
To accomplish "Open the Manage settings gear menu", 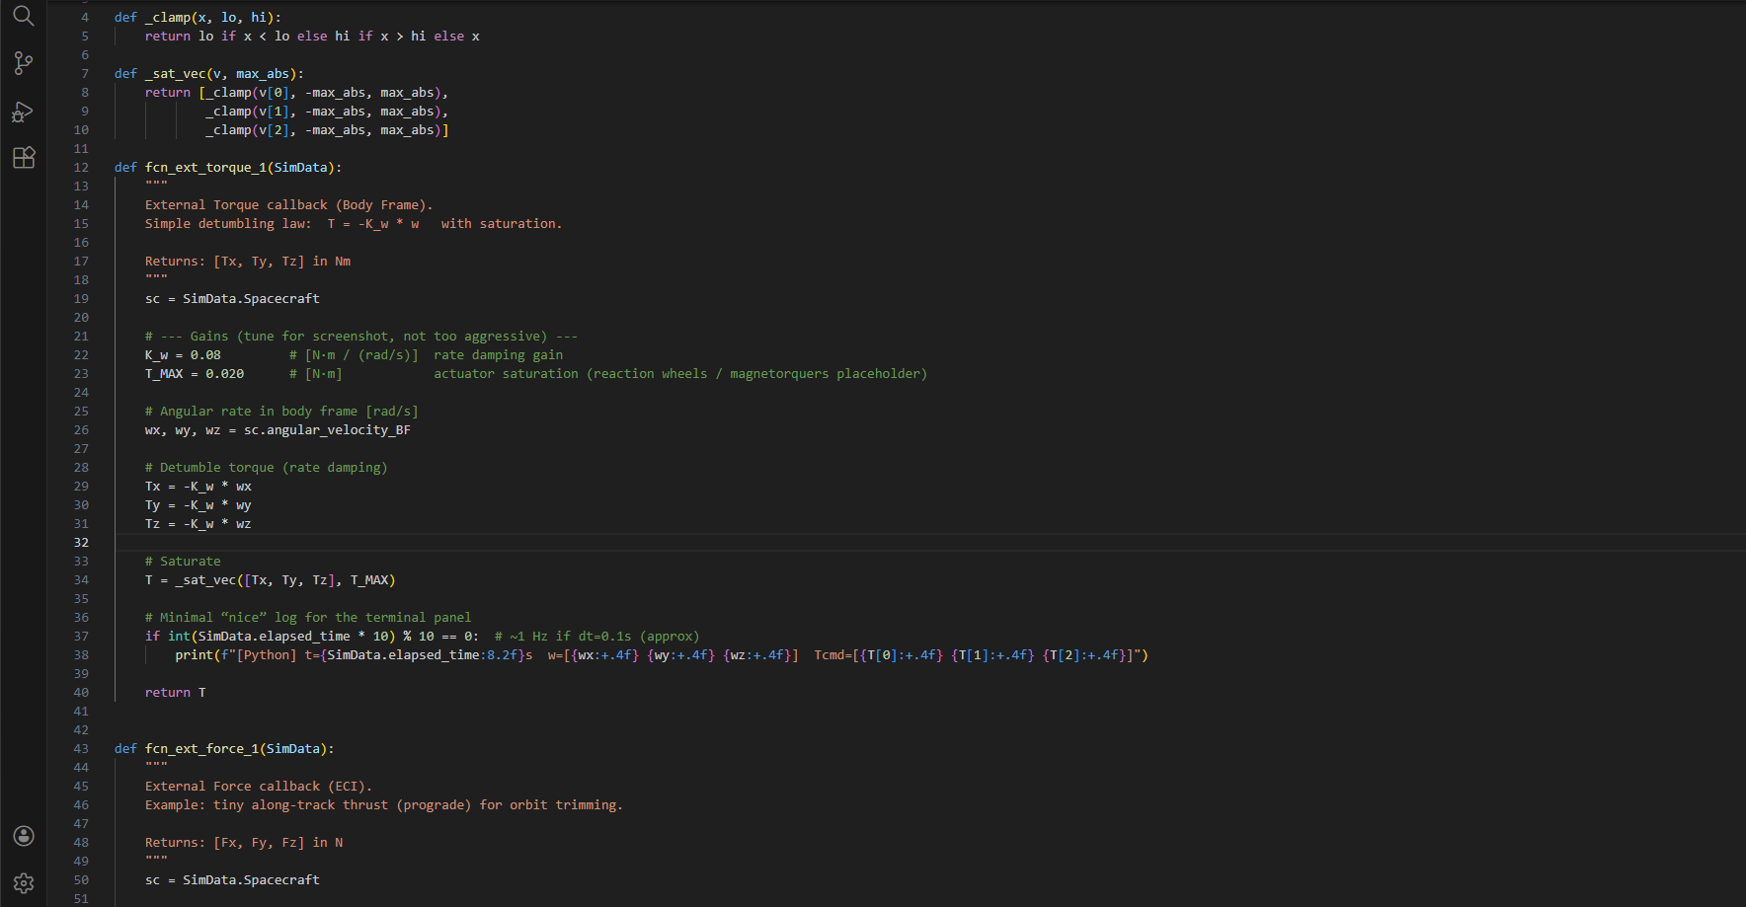I will (24, 883).
